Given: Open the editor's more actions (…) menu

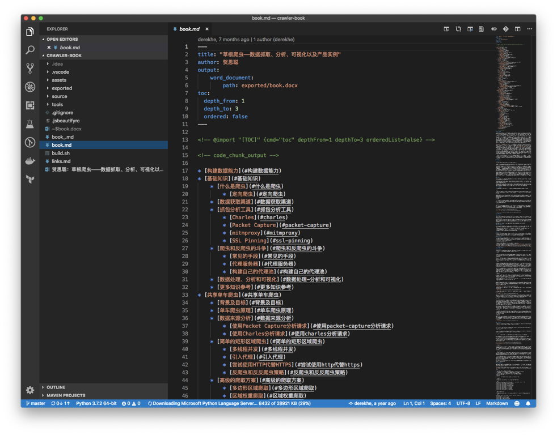Looking at the screenshot, I should click(x=530, y=29).
